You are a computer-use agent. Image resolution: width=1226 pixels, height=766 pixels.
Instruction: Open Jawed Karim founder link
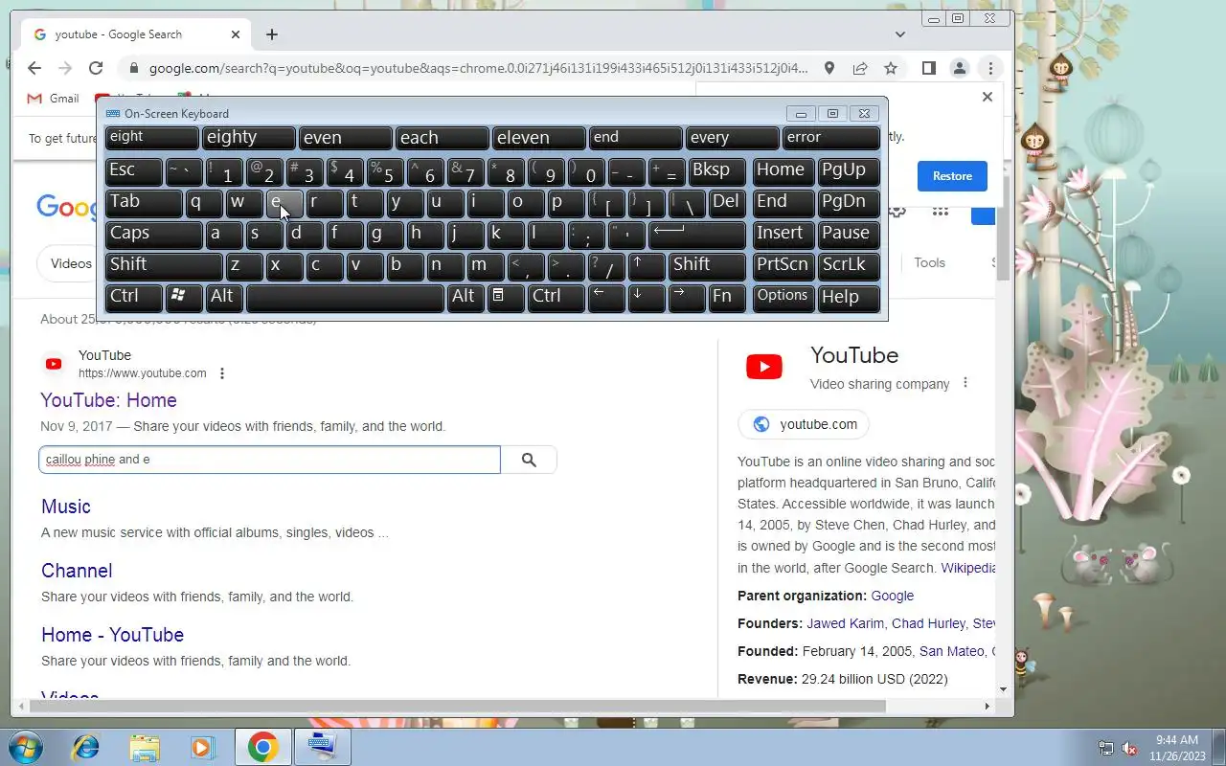(847, 623)
